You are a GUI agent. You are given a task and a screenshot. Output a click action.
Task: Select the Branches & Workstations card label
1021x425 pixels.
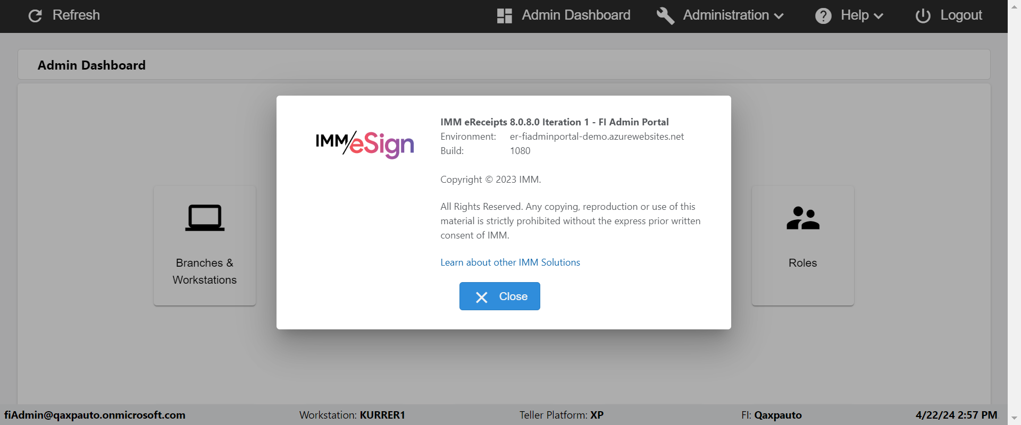tap(205, 271)
